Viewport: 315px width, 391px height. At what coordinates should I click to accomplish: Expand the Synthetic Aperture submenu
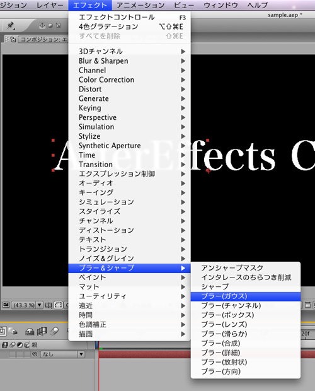(130, 146)
